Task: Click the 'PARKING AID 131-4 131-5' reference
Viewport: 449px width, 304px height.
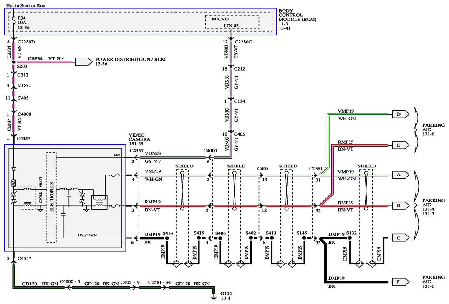Action: click(434, 207)
